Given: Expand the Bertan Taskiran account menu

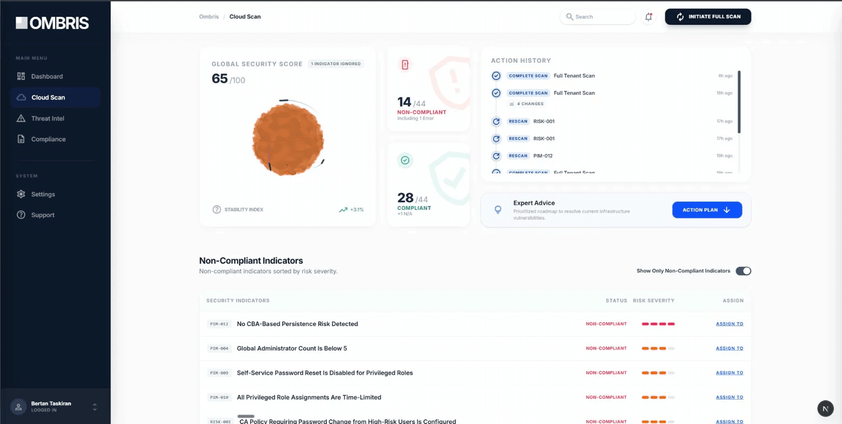Looking at the screenshot, I should (x=95, y=406).
